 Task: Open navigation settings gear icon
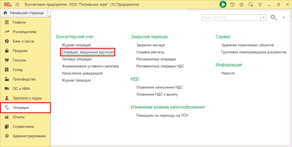[x=274, y=17]
